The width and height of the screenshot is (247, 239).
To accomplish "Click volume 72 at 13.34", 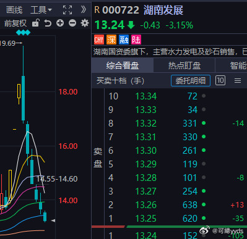I will pos(193,96).
